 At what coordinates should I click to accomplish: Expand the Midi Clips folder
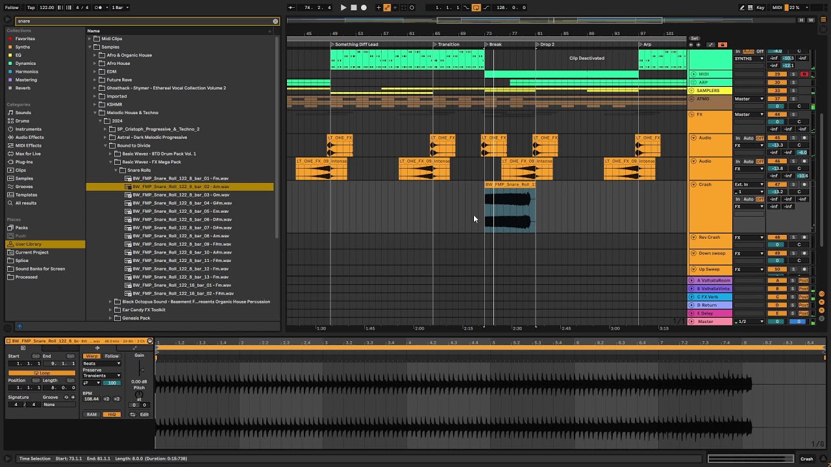pyautogui.click(x=90, y=39)
